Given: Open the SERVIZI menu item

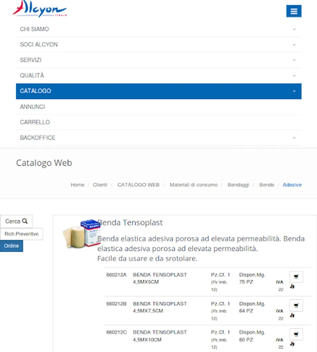Looking at the screenshot, I should 158,60.
